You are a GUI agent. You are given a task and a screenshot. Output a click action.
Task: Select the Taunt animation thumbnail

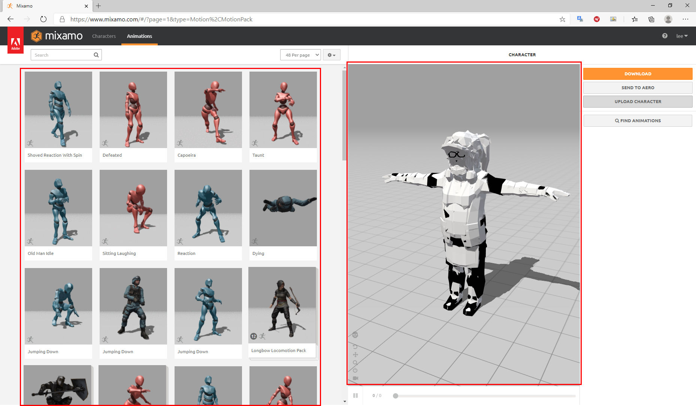[x=283, y=110]
